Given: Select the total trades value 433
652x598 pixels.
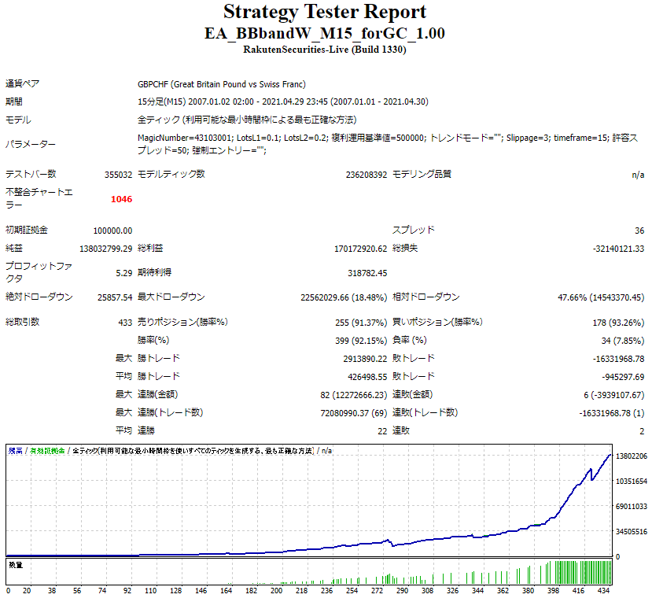Looking at the screenshot, I should 125,323.
